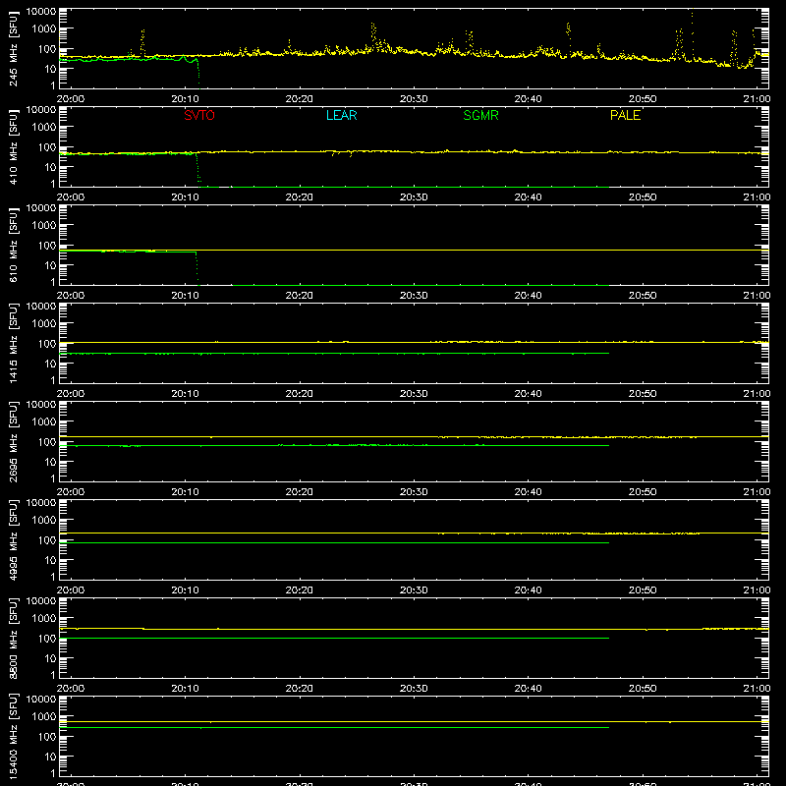
Task: Click the green SGMR station label
Action: 480,115
